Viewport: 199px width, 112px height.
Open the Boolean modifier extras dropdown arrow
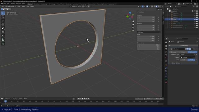click(192, 49)
